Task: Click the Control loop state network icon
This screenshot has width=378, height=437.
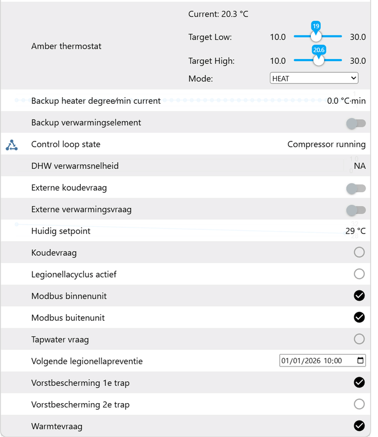Action: (x=11, y=145)
